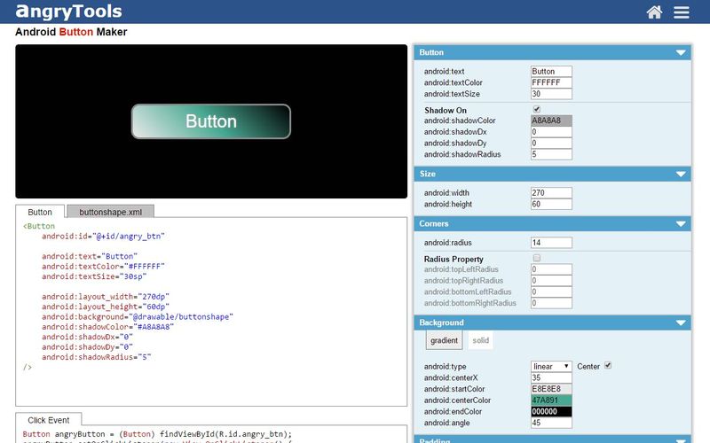This screenshot has height=443, width=710.
Task: Click the android:topLeftRadius field
Action: pyautogui.click(x=551, y=269)
